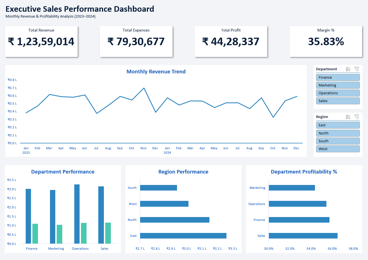The width and height of the screenshot is (368, 260).
Task: Toggle the Marketing department filter
Action: point(338,85)
